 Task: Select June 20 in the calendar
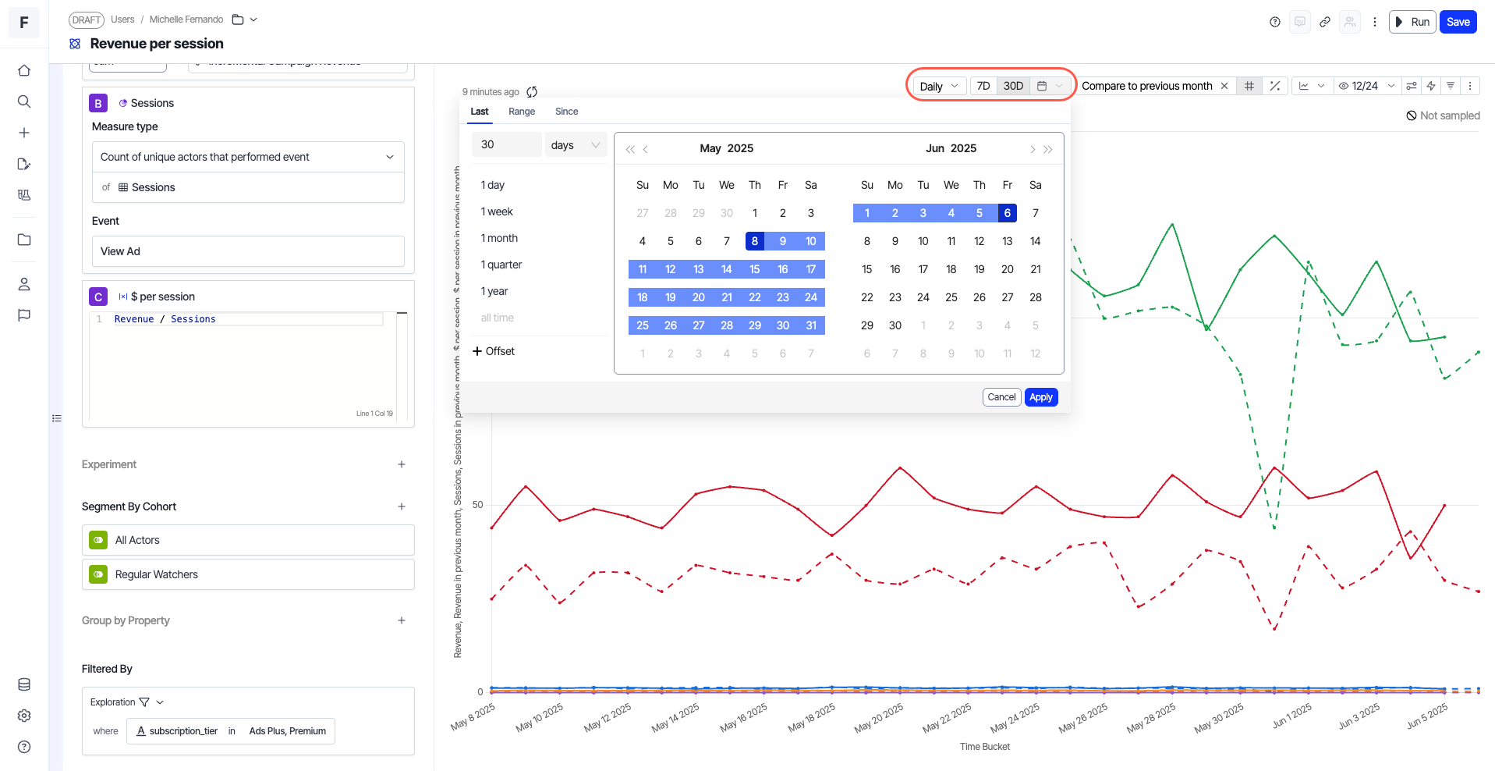click(x=1008, y=269)
